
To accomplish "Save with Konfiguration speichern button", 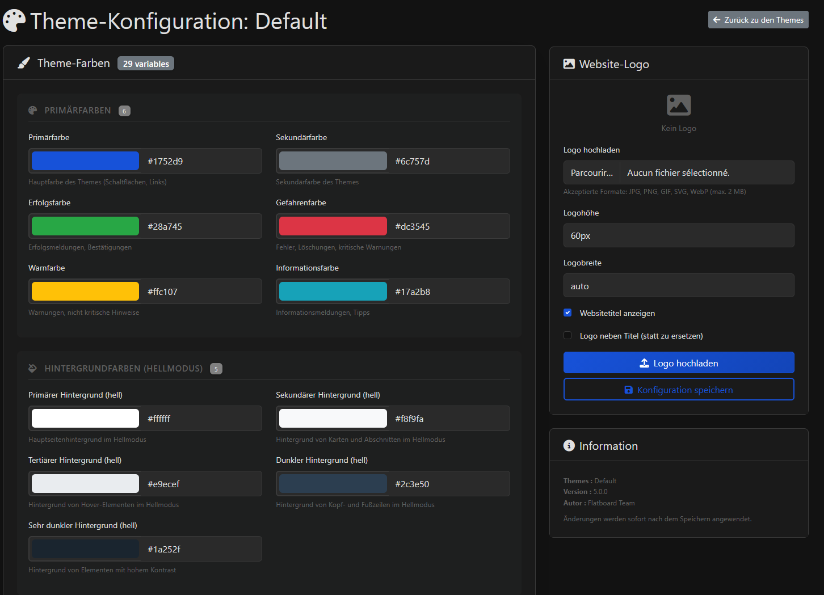I will click(678, 390).
